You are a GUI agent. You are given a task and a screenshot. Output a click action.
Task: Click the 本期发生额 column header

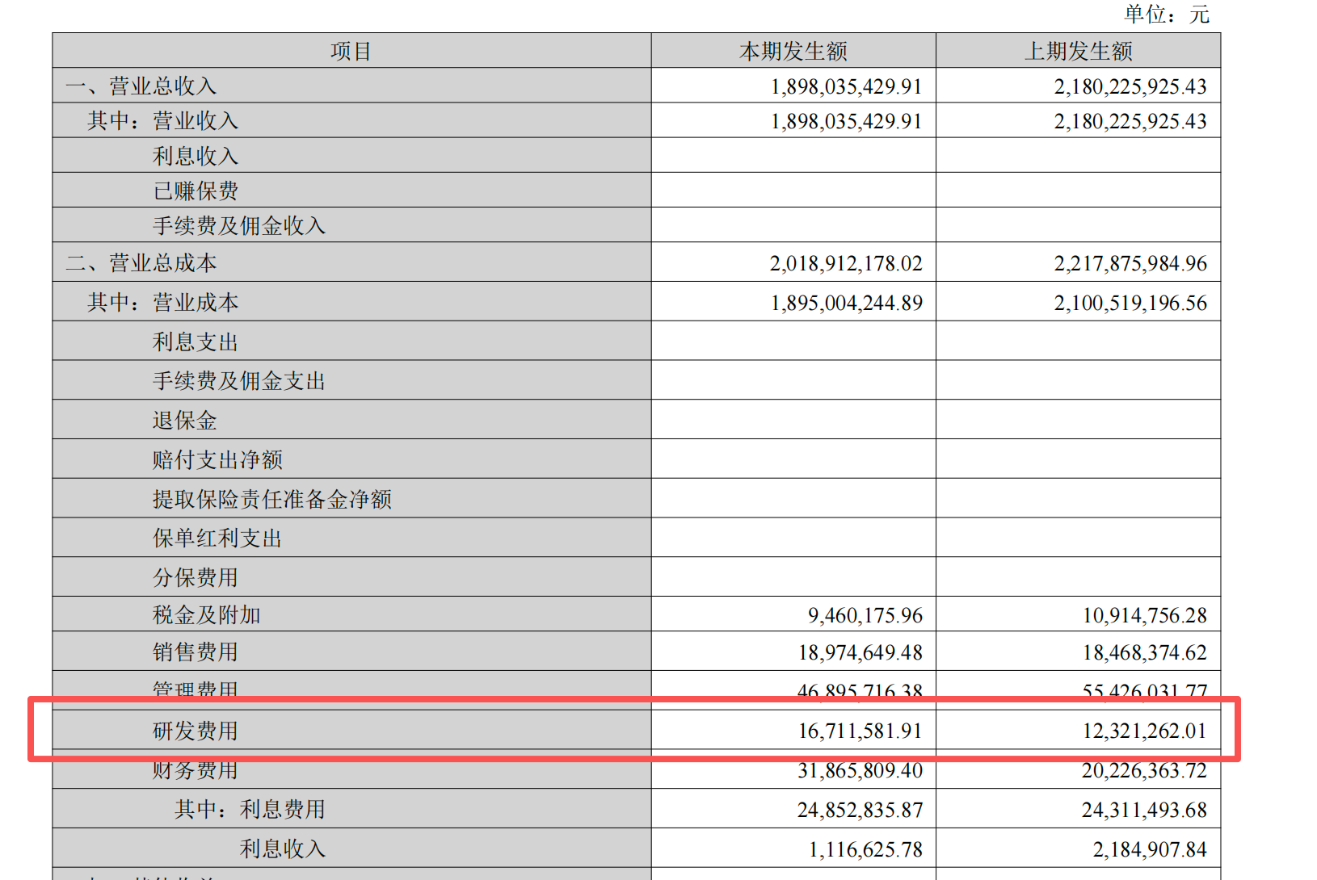point(793,51)
